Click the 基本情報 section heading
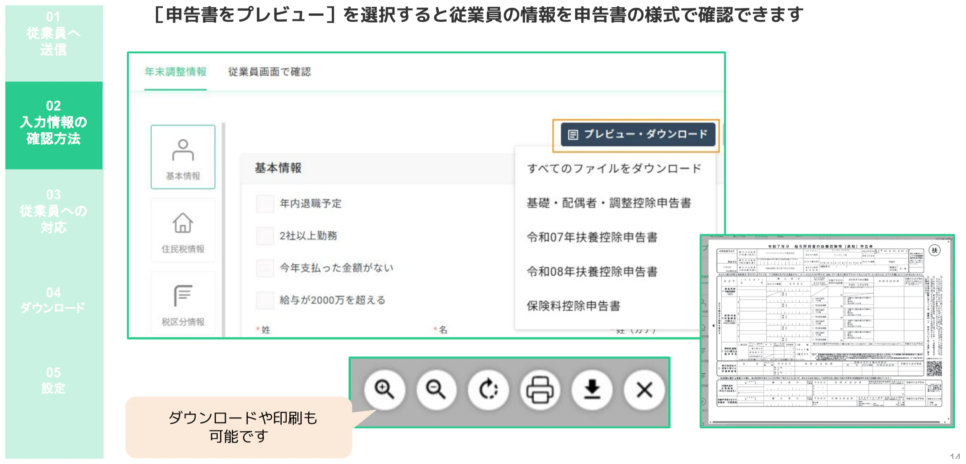This screenshot has width=966, height=464. (278, 168)
